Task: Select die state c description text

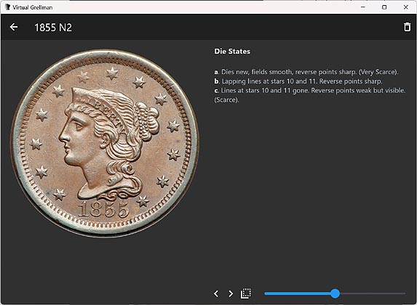Action: [310, 95]
